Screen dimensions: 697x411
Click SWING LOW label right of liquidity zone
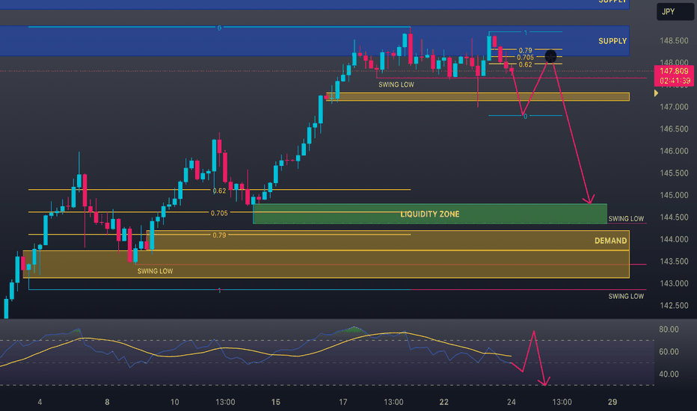click(626, 219)
